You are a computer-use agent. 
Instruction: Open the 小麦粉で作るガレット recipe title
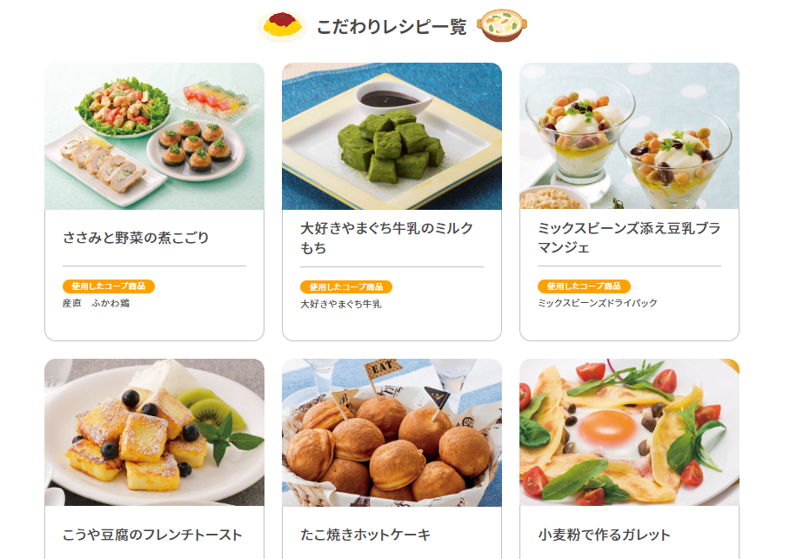604,535
